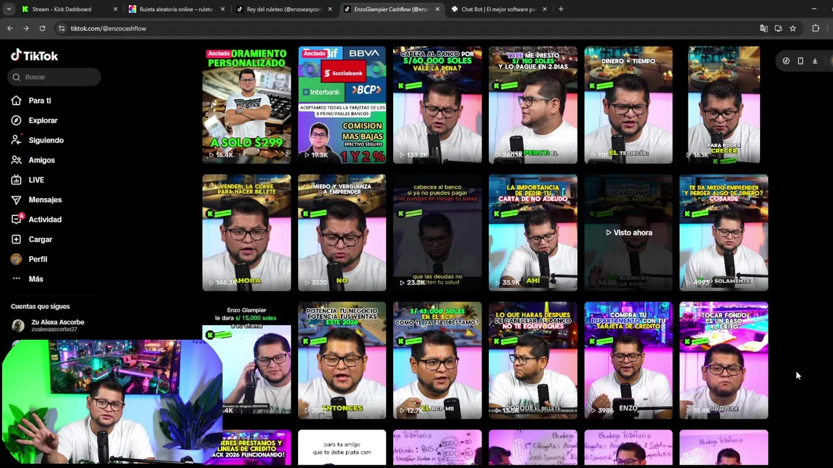Click translate page icon in address bar
This screenshot has height=468, width=833.
coord(764,29)
